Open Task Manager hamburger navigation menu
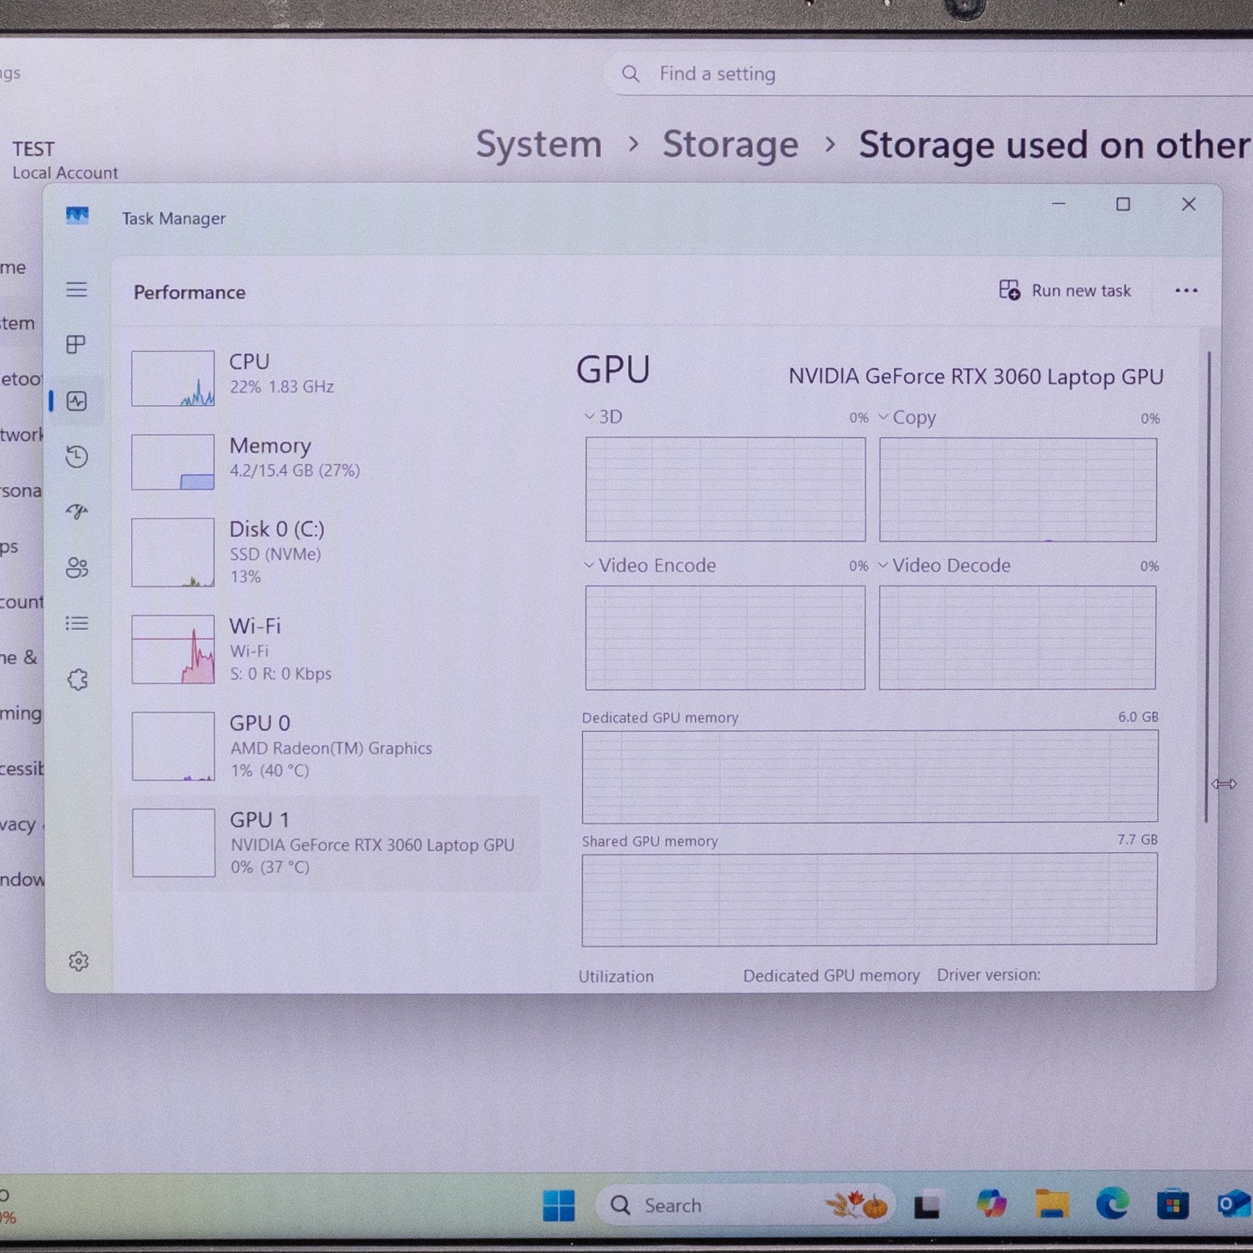 coord(77,290)
